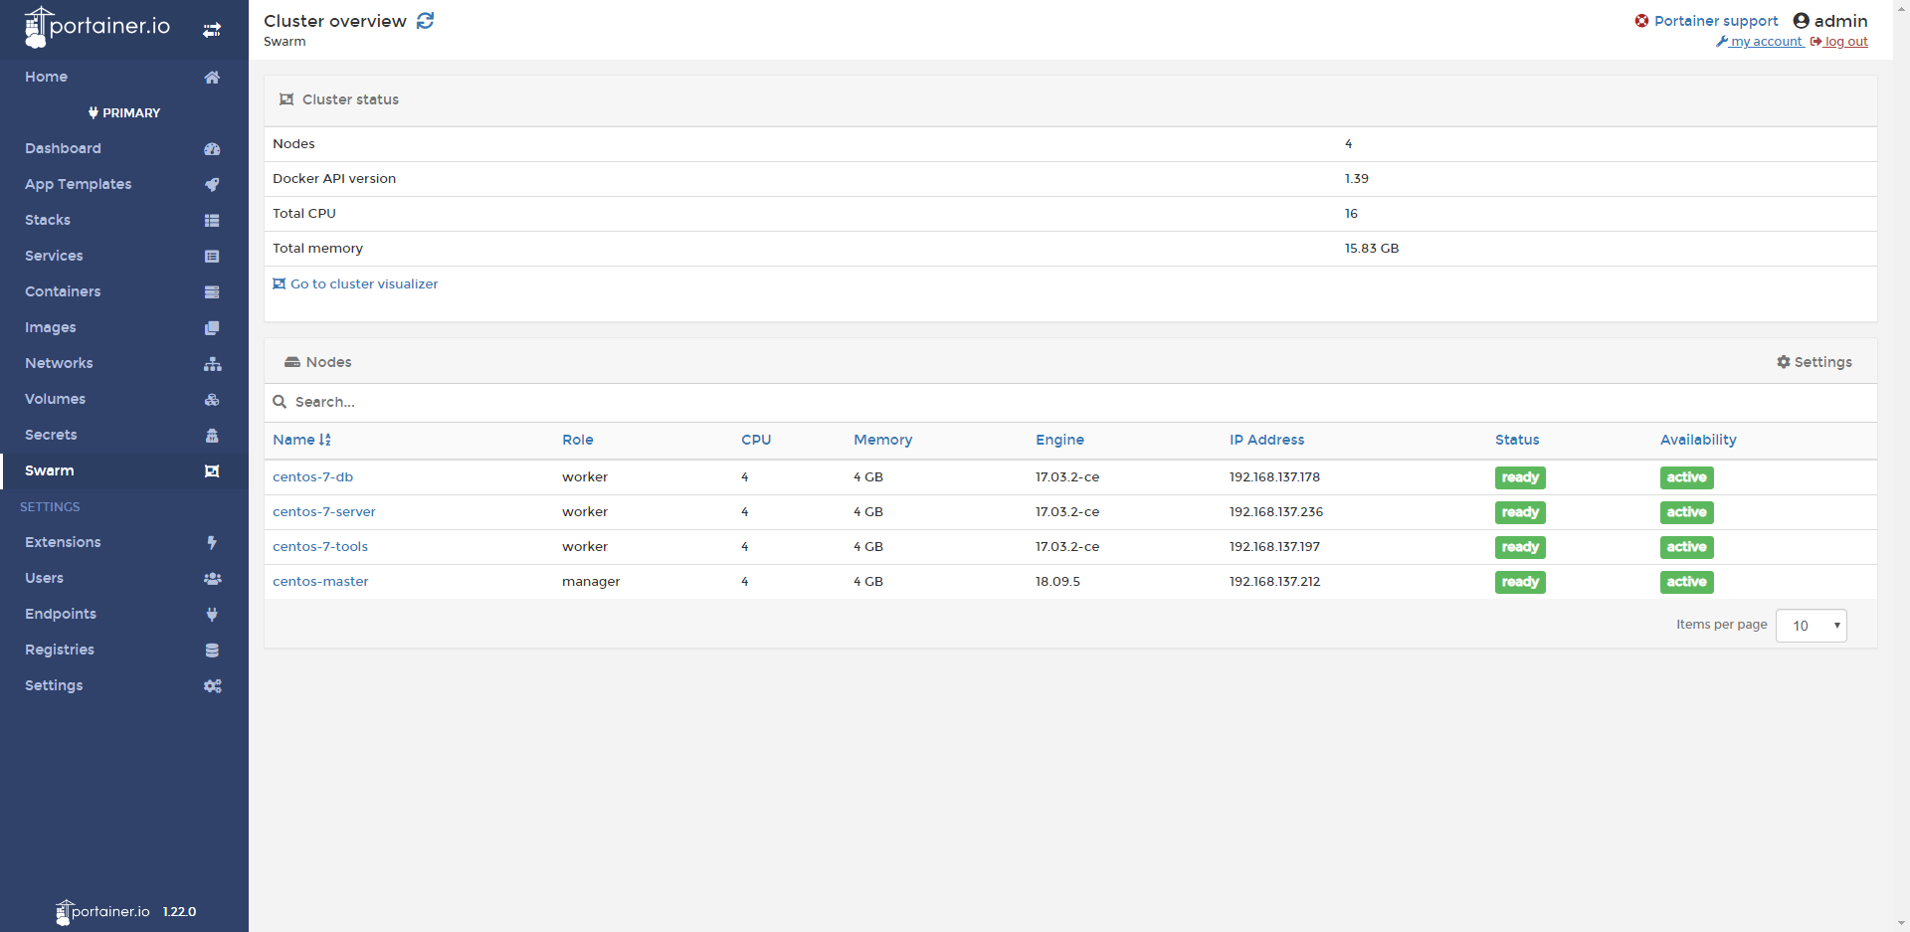Open the Settings sidebar entry
The height and width of the screenshot is (932, 1910).
click(x=54, y=685)
